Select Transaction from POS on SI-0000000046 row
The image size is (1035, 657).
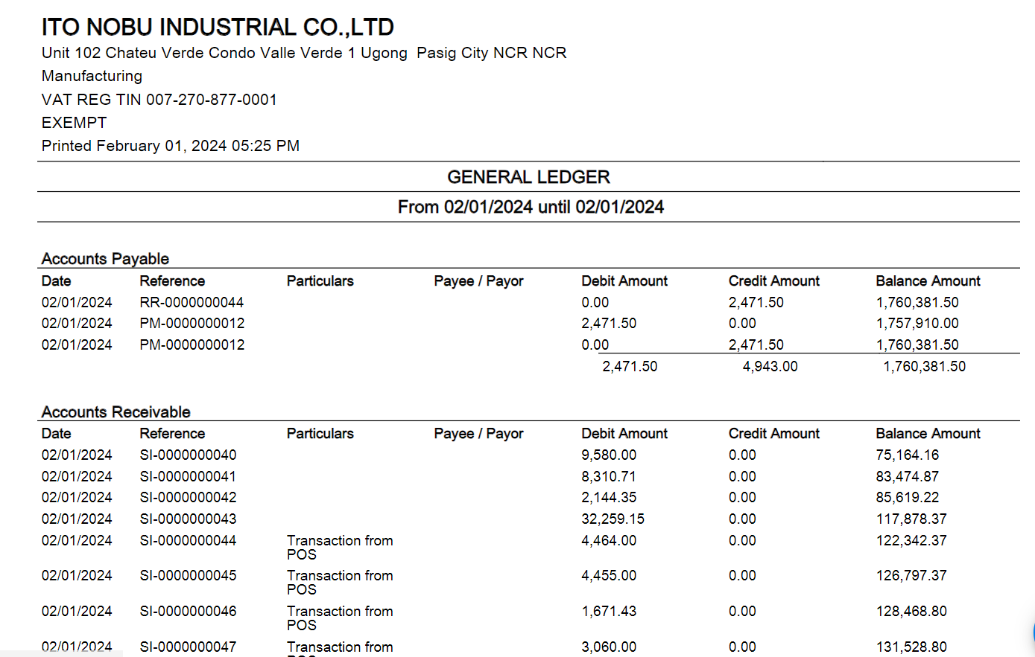(x=340, y=618)
